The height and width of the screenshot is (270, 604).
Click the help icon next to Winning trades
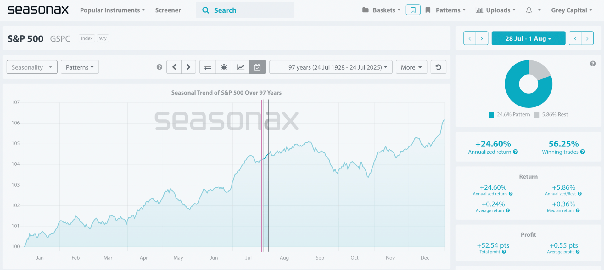click(x=583, y=152)
